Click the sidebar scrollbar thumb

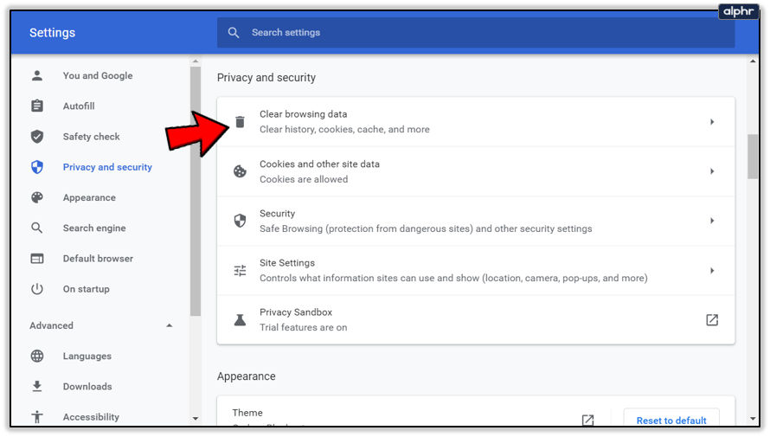[196, 191]
